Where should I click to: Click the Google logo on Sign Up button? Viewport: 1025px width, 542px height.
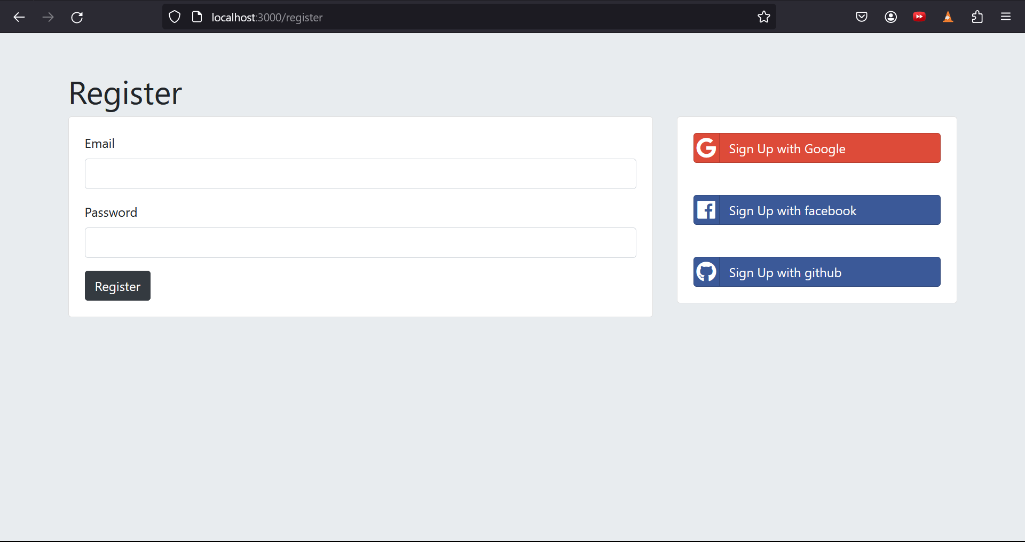706,148
